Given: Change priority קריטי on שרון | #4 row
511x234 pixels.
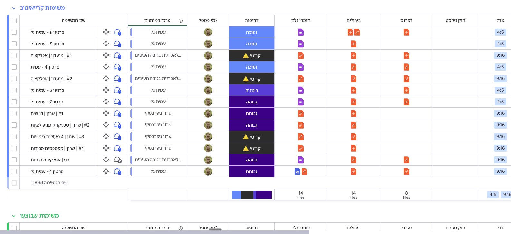Looking at the screenshot, I should coord(252,148).
